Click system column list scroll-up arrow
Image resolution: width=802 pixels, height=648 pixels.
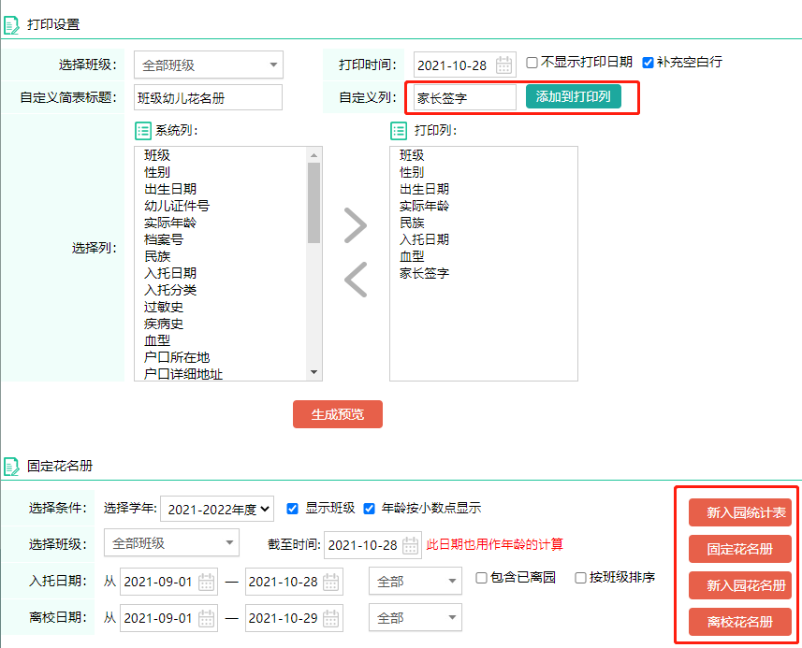pyautogui.click(x=314, y=155)
